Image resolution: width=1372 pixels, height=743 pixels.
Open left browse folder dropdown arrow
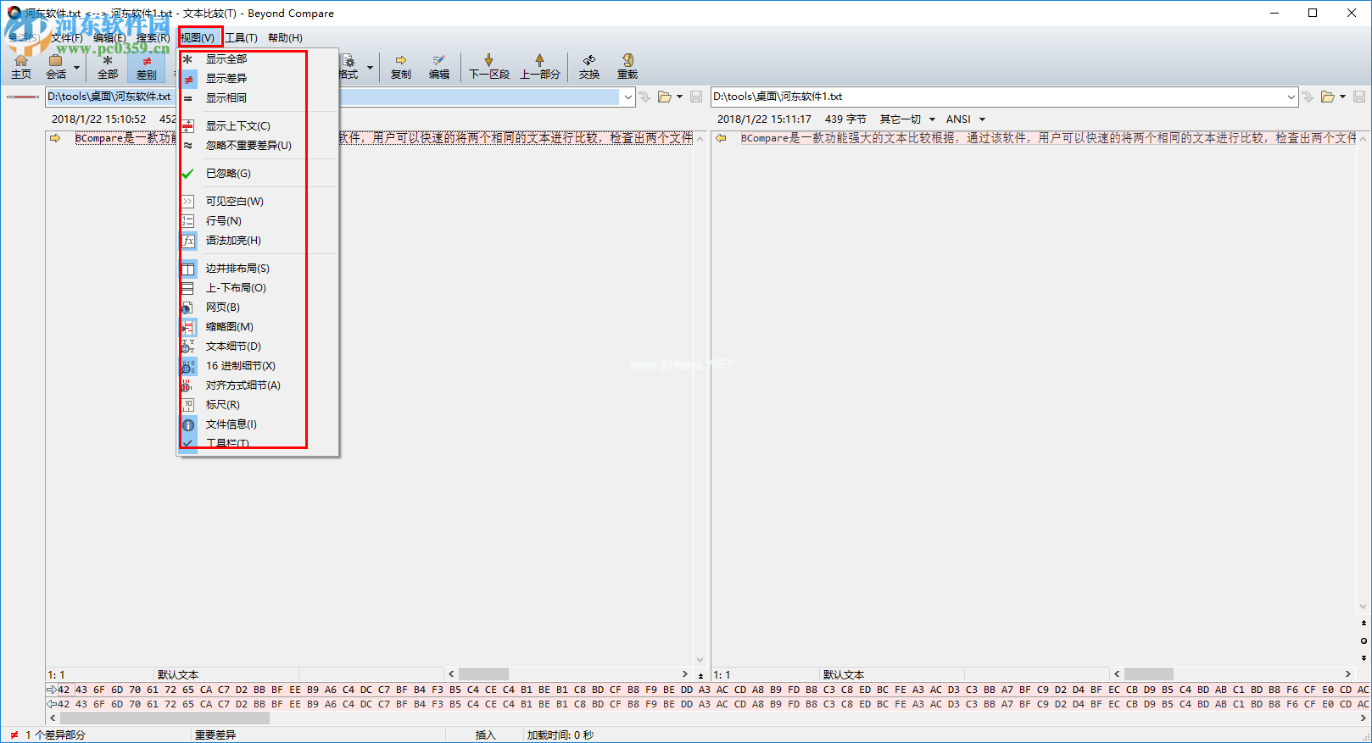(x=679, y=97)
